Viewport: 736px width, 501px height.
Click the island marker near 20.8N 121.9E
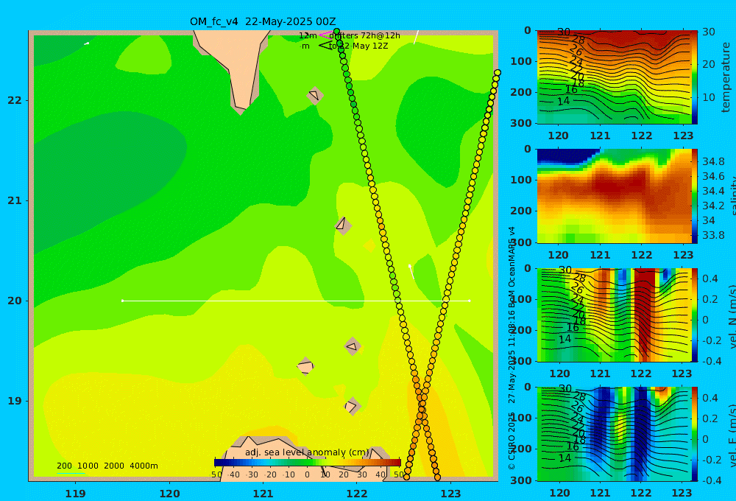(343, 225)
